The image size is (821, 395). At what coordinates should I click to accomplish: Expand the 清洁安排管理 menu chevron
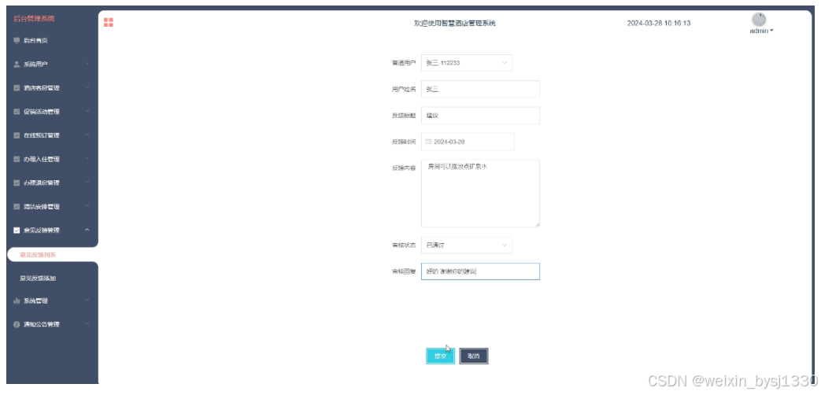click(x=87, y=206)
